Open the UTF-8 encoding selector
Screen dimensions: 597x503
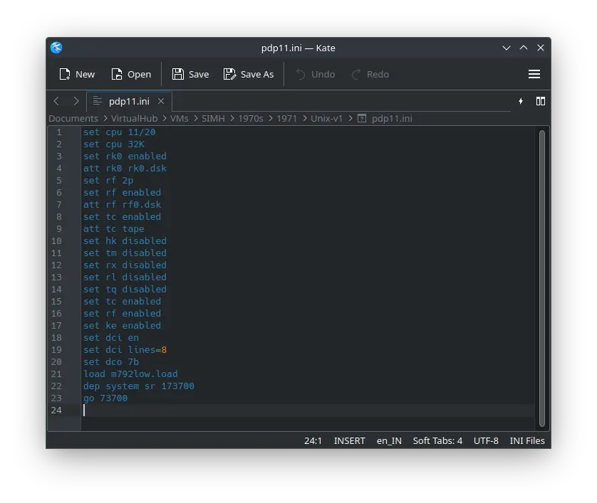click(486, 440)
